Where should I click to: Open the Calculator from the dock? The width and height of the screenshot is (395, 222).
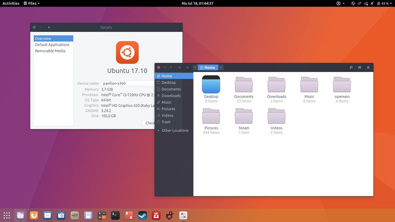click(102, 216)
